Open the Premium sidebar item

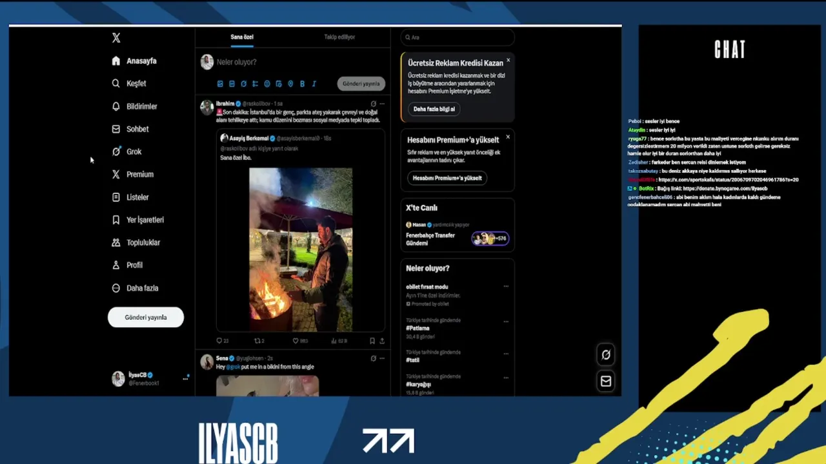[x=132, y=174]
